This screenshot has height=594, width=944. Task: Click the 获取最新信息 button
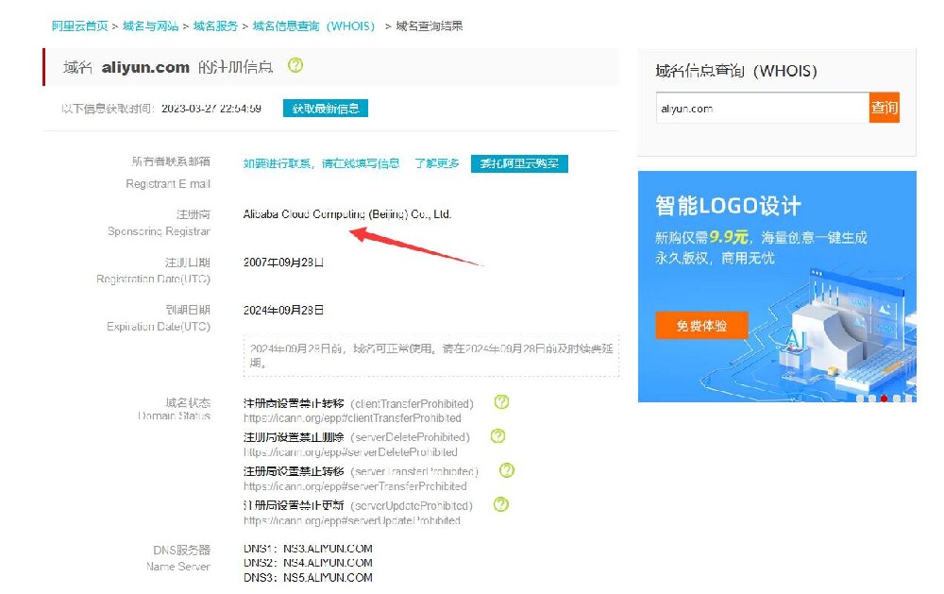(x=325, y=109)
